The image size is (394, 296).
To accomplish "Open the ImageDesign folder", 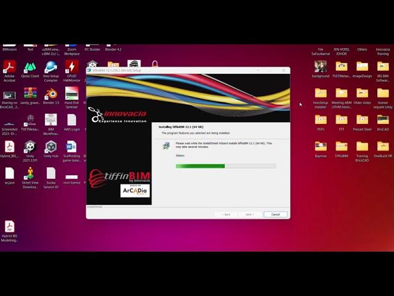I will click(362, 69).
